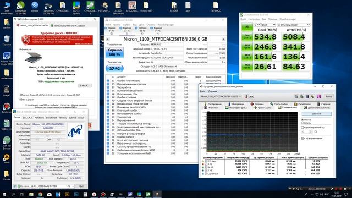Open device selector dropdown at bottom of SSD-Z
The image size is (352, 198).
(46, 186)
